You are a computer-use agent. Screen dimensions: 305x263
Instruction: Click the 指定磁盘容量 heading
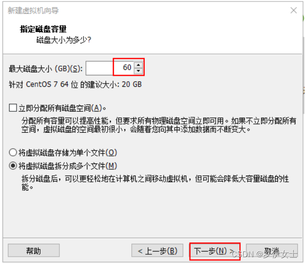[43, 29]
